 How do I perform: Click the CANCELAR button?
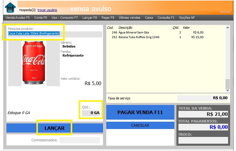140,125
